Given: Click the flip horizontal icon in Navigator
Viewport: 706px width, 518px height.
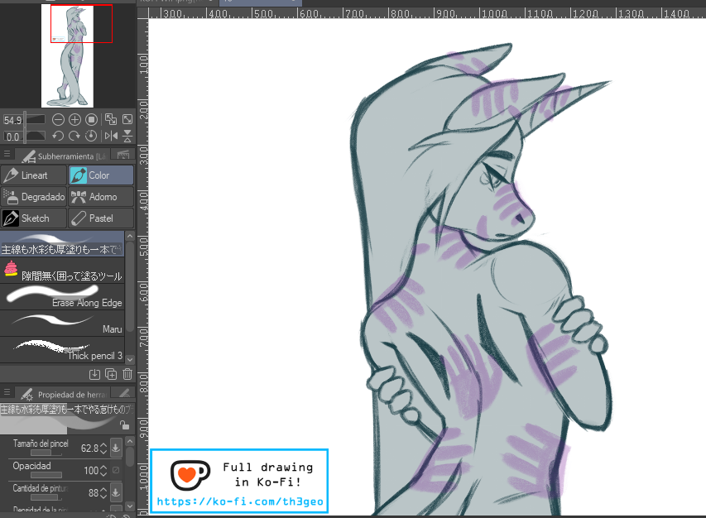Looking at the screenshot, I should [x=111, y=136].
